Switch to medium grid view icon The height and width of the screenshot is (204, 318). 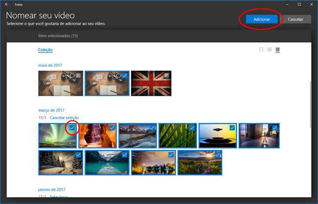(270, 50)
